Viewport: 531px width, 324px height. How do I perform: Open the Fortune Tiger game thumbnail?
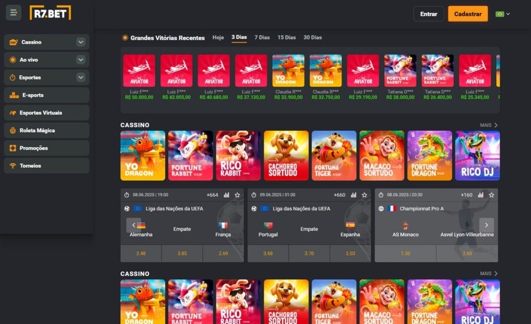(x=334, y=156)
